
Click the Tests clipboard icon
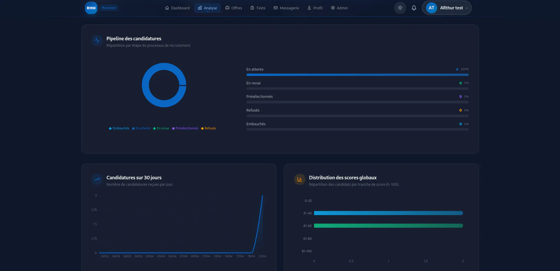click(252, 8)
